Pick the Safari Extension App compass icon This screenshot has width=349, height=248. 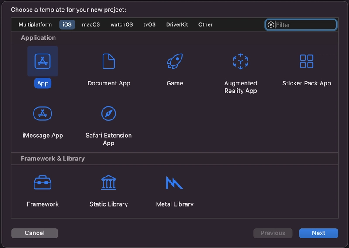pos(109,114)
